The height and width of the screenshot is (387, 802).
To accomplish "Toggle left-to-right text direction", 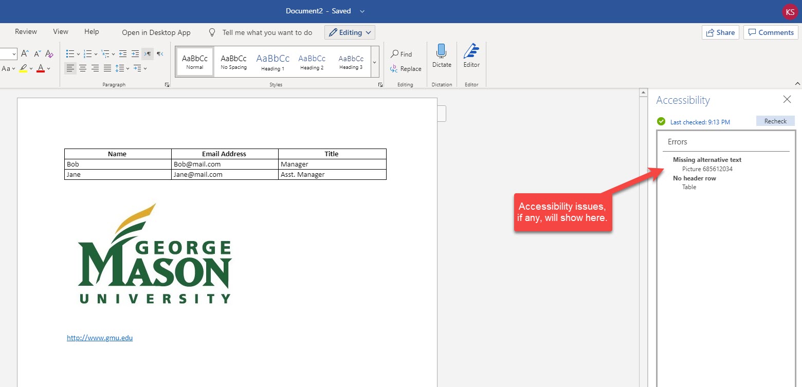I will (147, 53).
